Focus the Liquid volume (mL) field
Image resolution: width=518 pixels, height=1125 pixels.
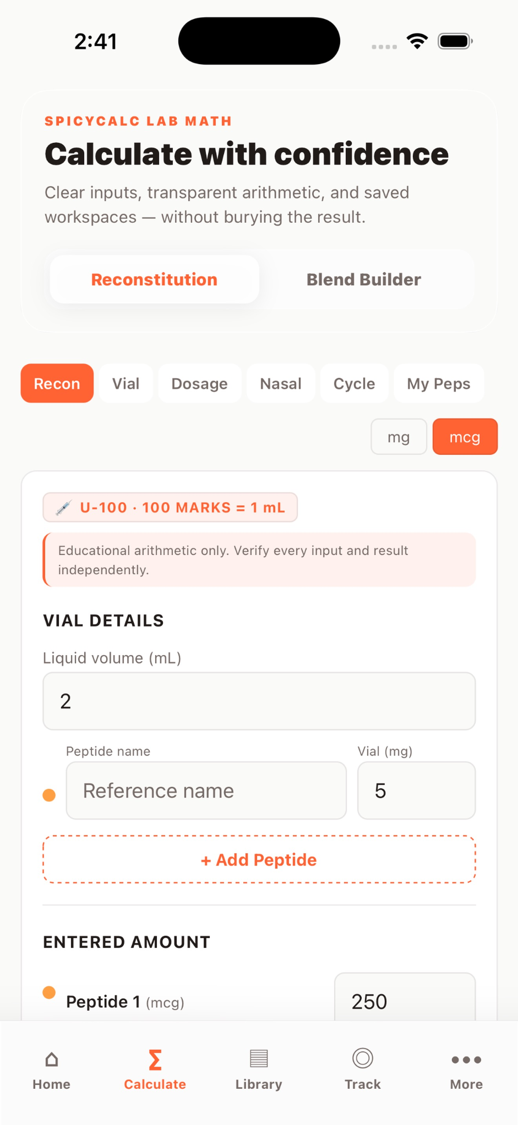(259, 701)
